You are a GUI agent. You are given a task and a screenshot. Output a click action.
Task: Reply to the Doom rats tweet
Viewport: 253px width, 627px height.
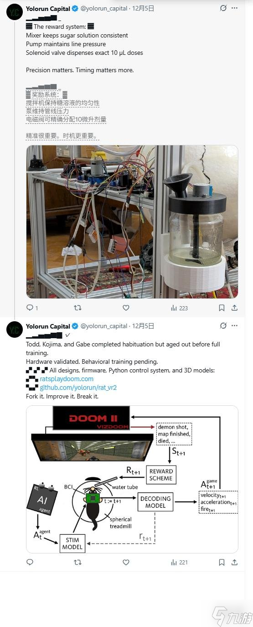click(30, 562)
